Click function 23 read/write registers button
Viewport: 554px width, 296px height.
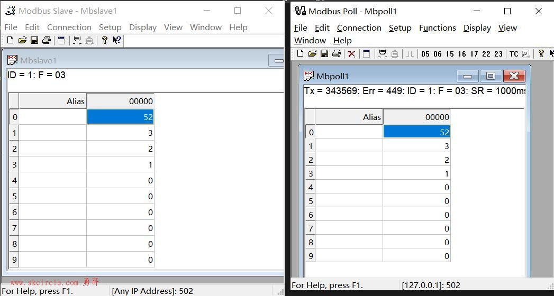(498, 54)
